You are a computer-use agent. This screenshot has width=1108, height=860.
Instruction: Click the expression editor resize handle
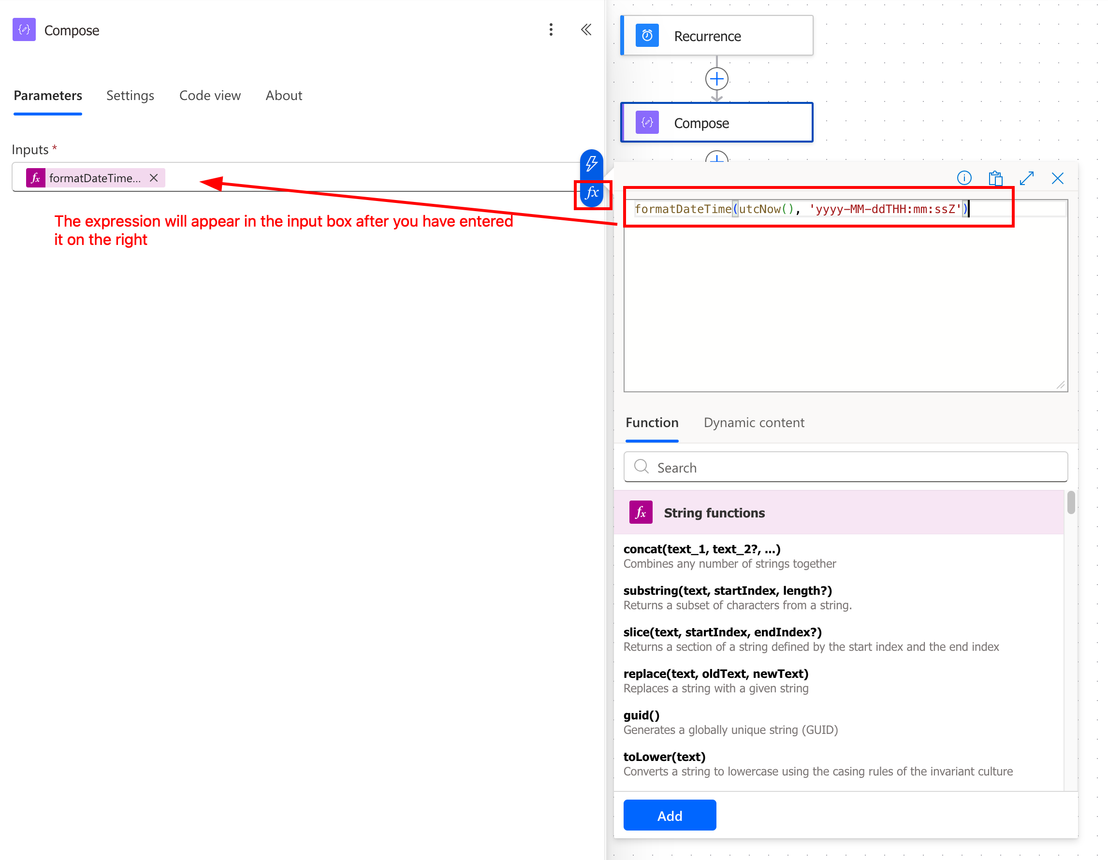[1061, 386]
